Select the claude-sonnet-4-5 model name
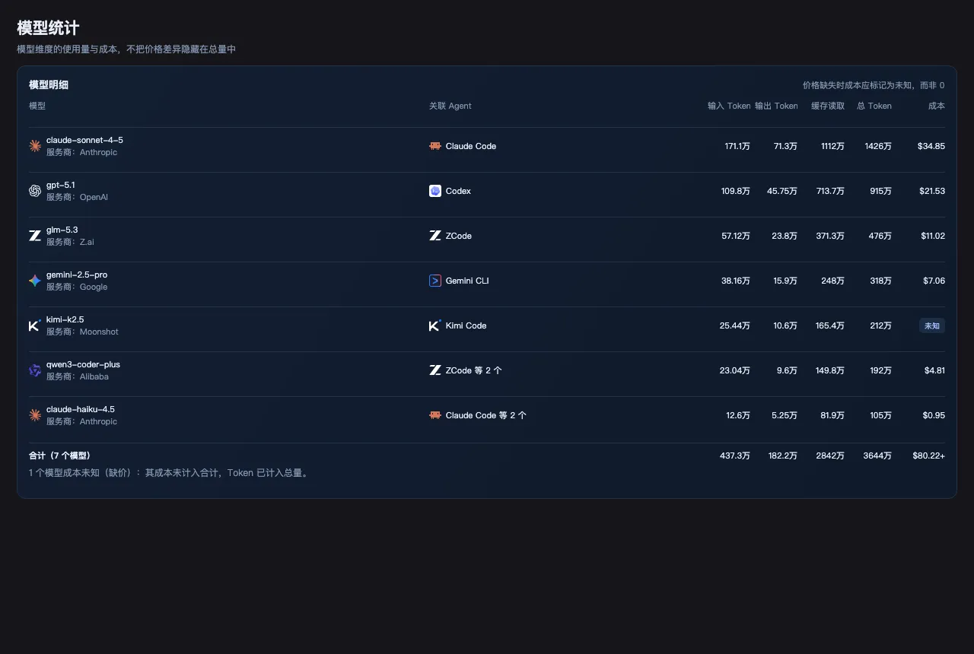Viewport: 974px width, 654px height. 84,140
